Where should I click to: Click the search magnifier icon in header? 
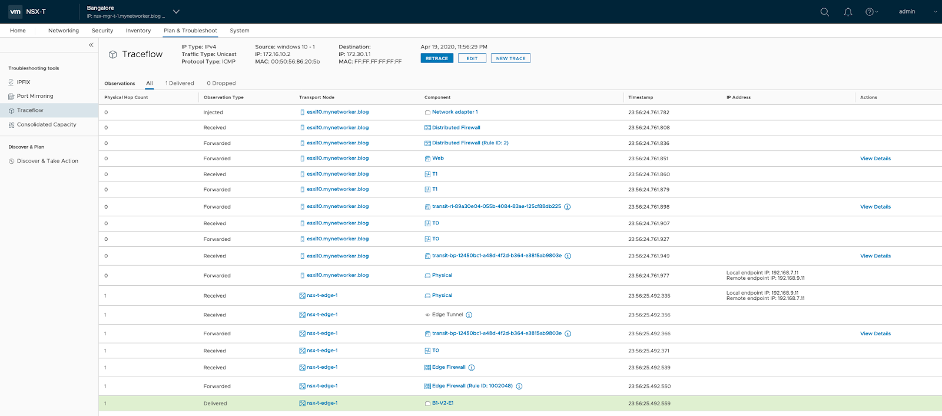click(x=824, y=12)
